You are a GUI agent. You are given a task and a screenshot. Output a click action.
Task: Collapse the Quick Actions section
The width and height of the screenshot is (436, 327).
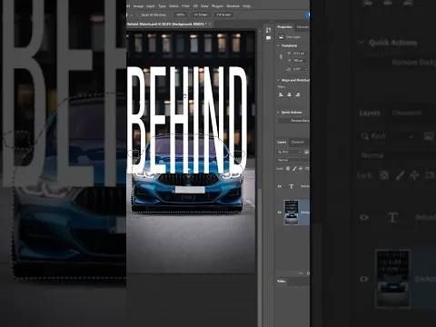coord(278,113)
